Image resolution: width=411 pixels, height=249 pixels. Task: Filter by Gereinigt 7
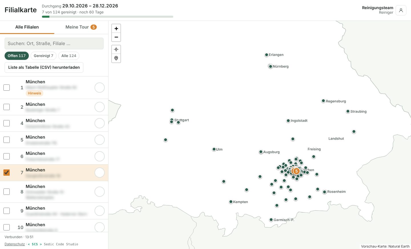43,56
